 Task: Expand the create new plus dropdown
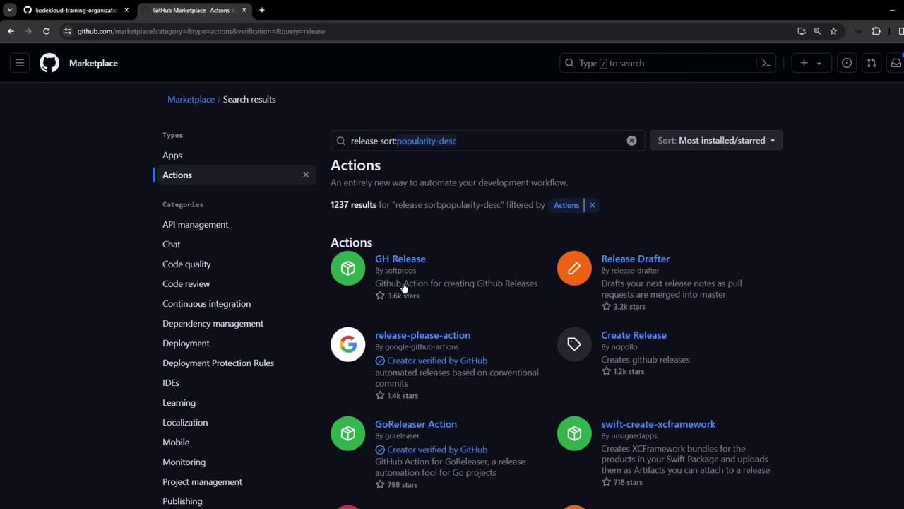pyautogui.click(x=810, y=63)
